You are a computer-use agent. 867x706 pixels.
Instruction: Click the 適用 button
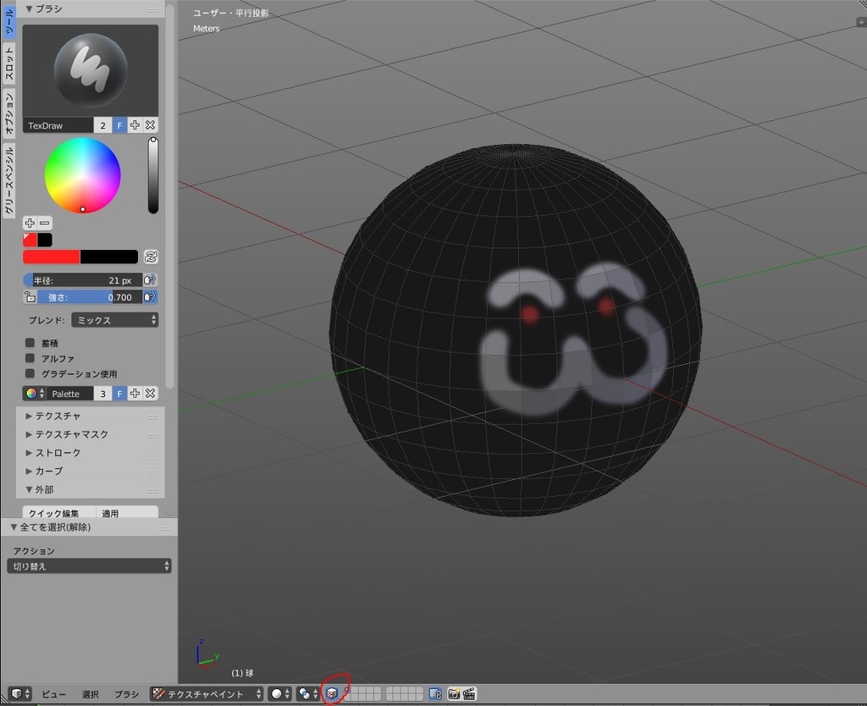[x=127, y=512]
